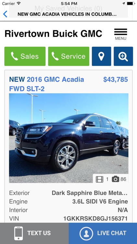Open the video film strip icon
This screenshot has height=244, width=137.
coord(99,179)
